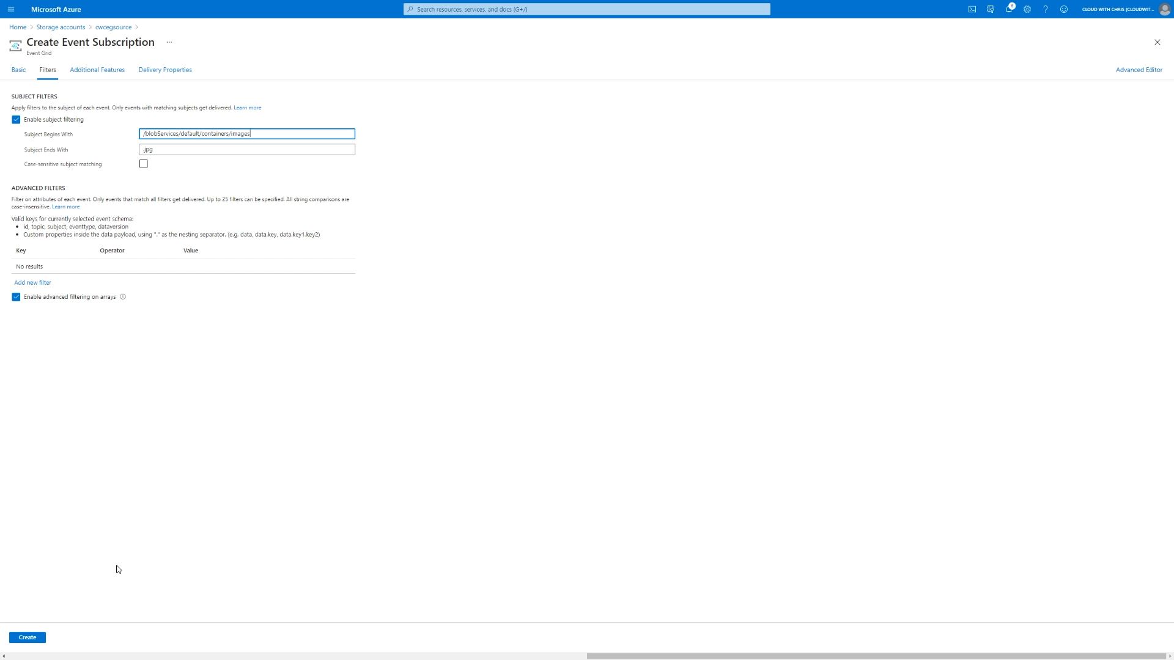Click the Microsoft Azure title
This screenshot has width=1174, height=660.
(56, 9)
